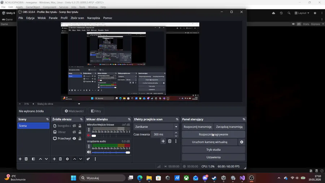The image size is (325, 183).
Task: Move source up in Źródła obrazu
Action: 75,159
